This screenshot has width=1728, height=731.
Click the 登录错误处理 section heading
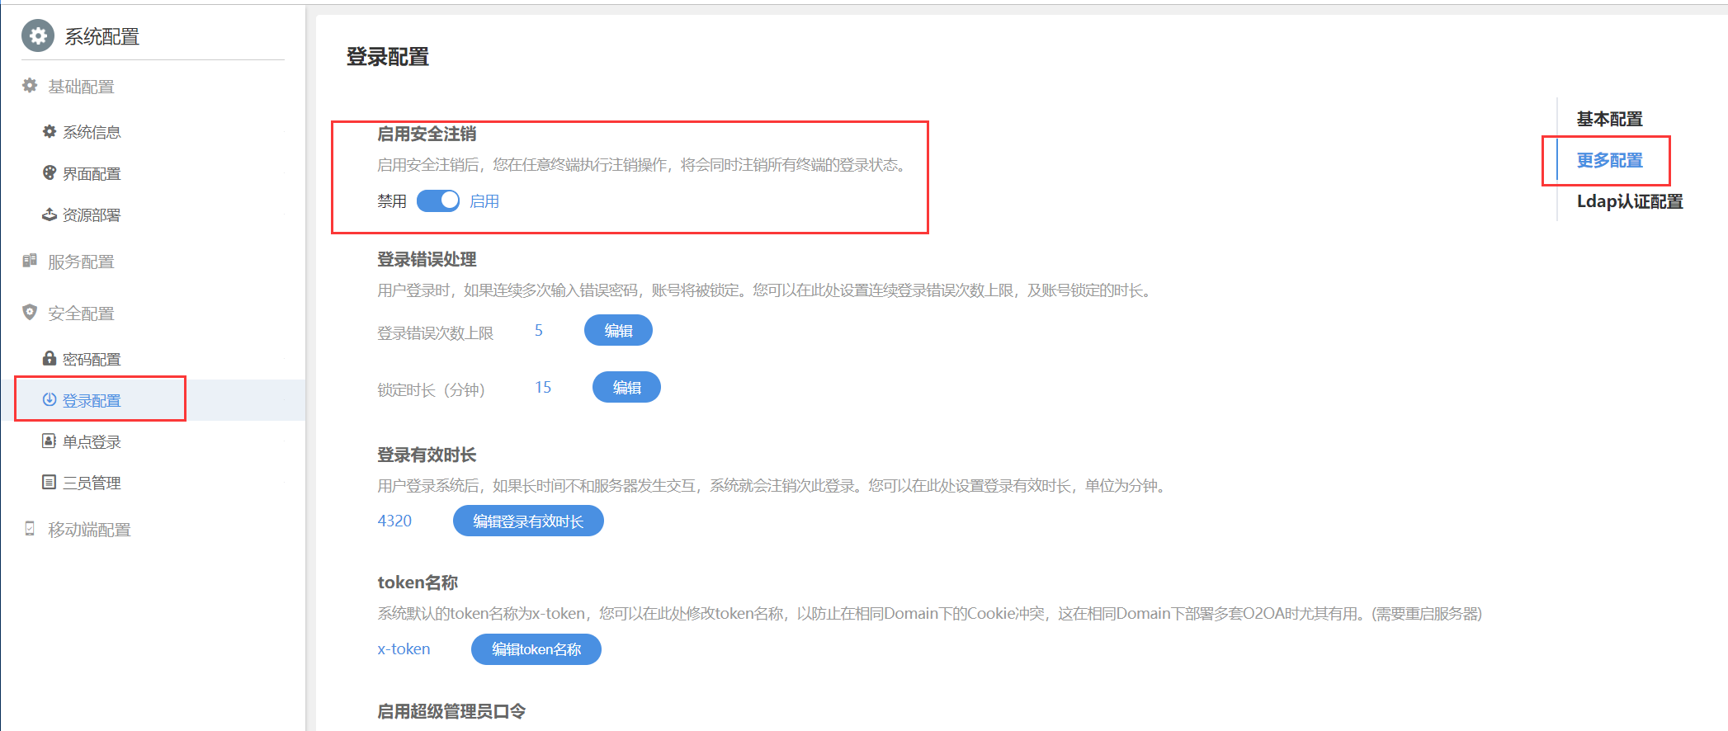point(427,259)
